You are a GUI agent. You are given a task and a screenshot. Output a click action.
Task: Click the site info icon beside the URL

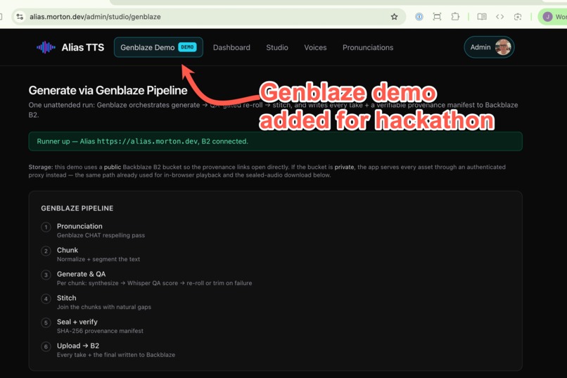20,17
